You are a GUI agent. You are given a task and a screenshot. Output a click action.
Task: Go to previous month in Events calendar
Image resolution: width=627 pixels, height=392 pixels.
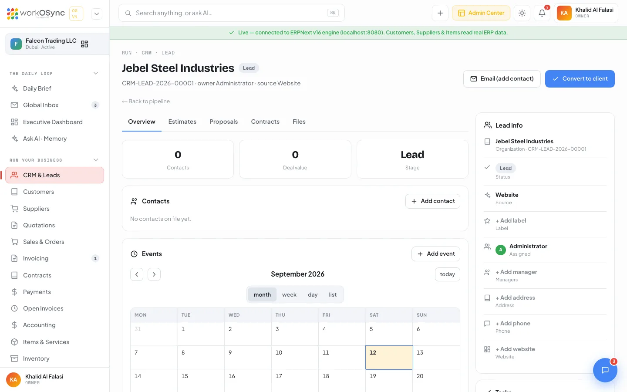pos(137,274)
